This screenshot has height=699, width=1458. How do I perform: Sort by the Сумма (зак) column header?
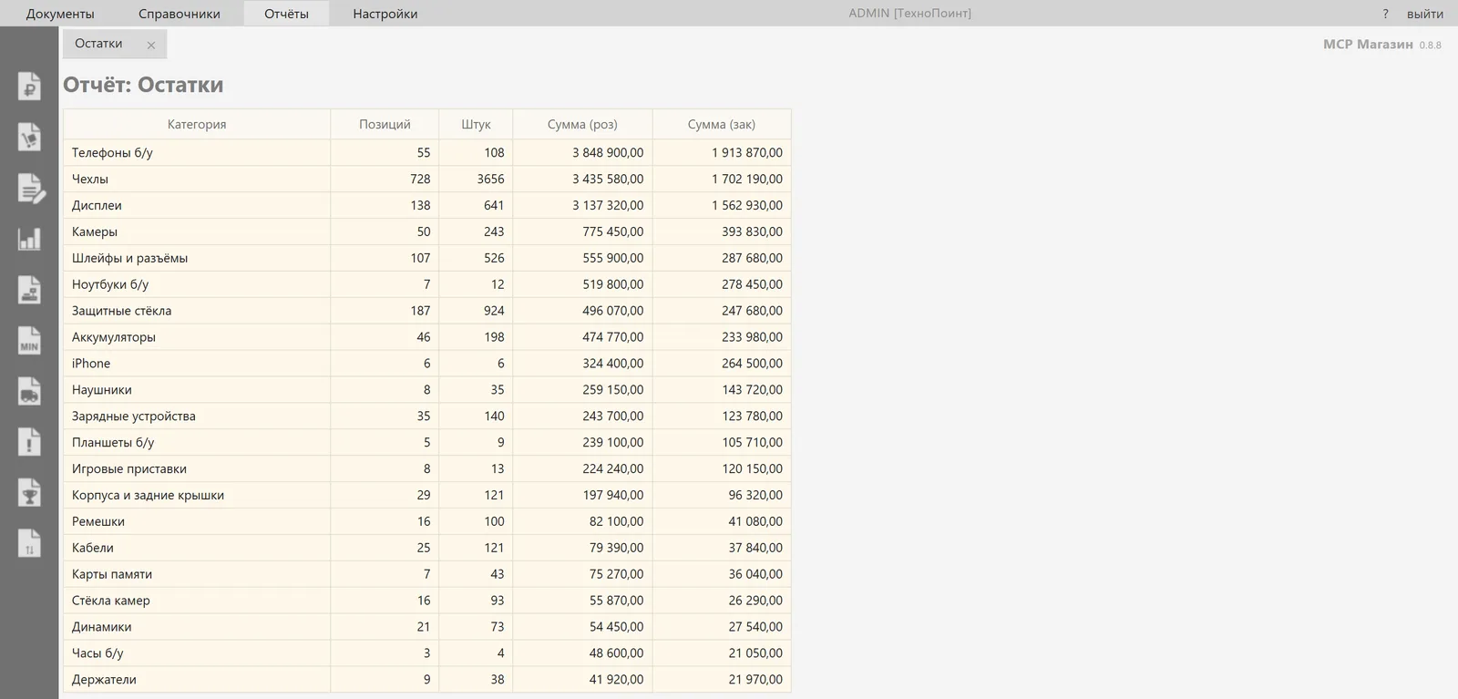pyautogui.click(x=722, y=124)
